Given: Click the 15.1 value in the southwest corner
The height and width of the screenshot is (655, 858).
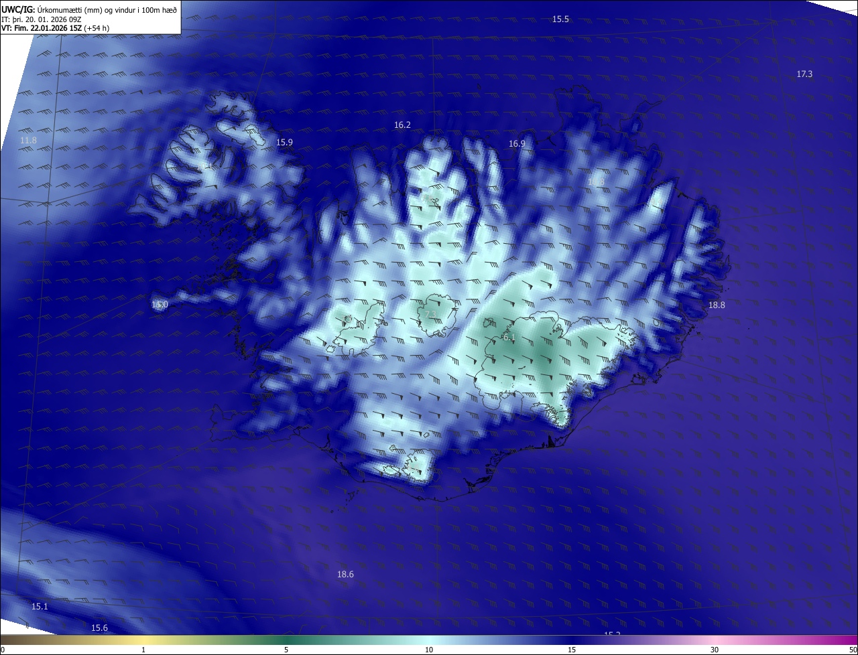Looking at the screenshot, I should point(40,607).
